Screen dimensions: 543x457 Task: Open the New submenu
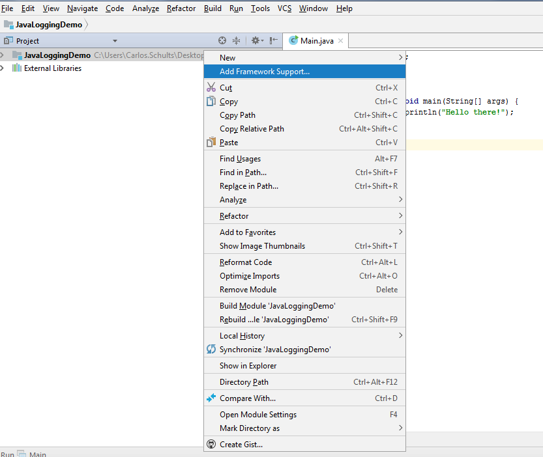(304, 58)
